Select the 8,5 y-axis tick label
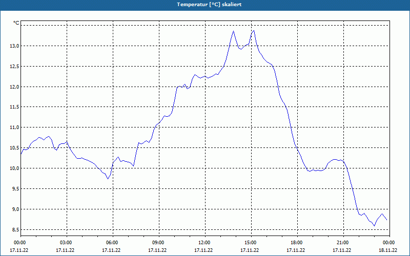410x256 pixels. click(16, 229)
